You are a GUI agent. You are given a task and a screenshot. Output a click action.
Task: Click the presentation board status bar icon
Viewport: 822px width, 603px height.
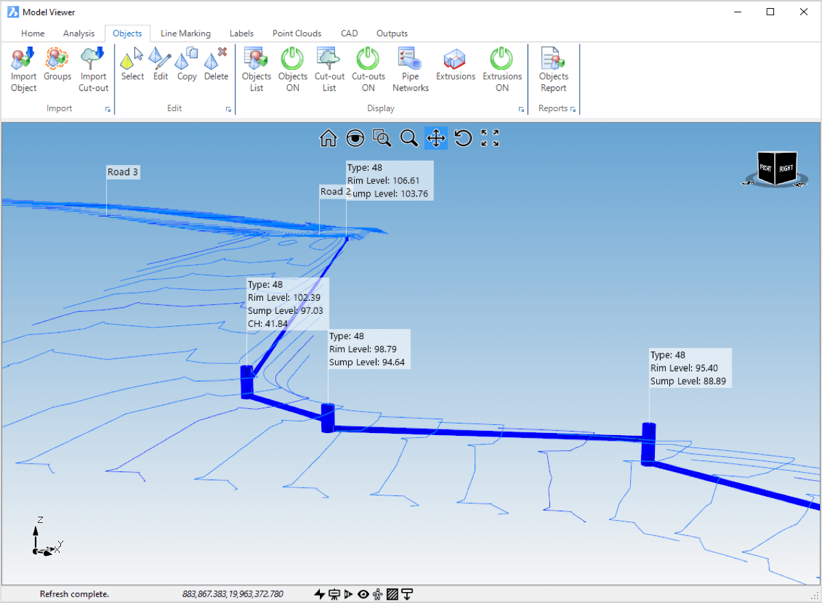[x=334, y=594]
